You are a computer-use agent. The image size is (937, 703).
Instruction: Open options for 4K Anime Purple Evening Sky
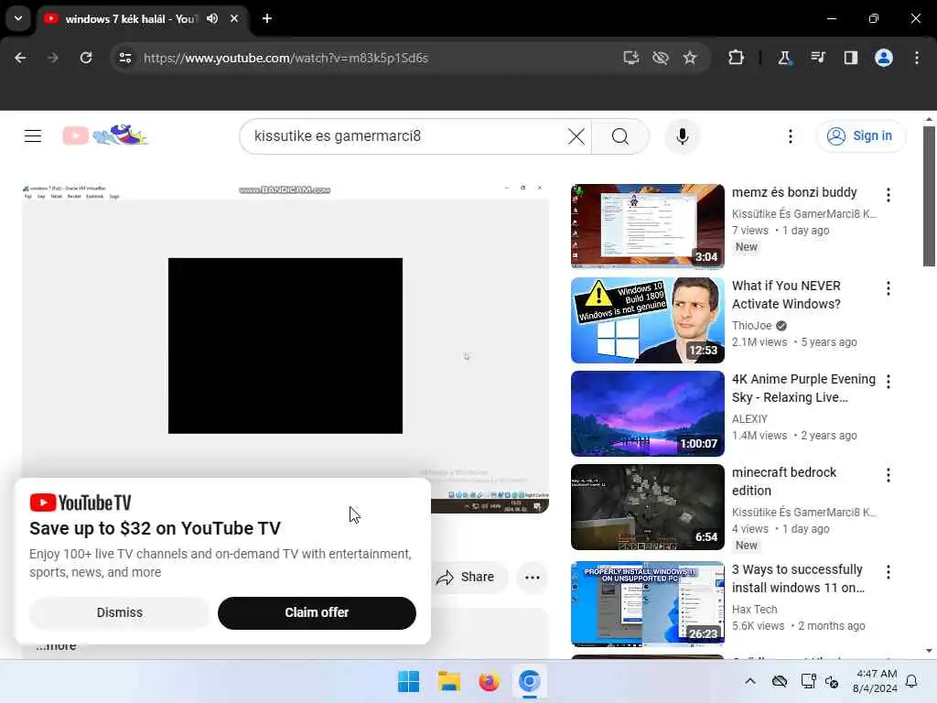pos(888,382)
